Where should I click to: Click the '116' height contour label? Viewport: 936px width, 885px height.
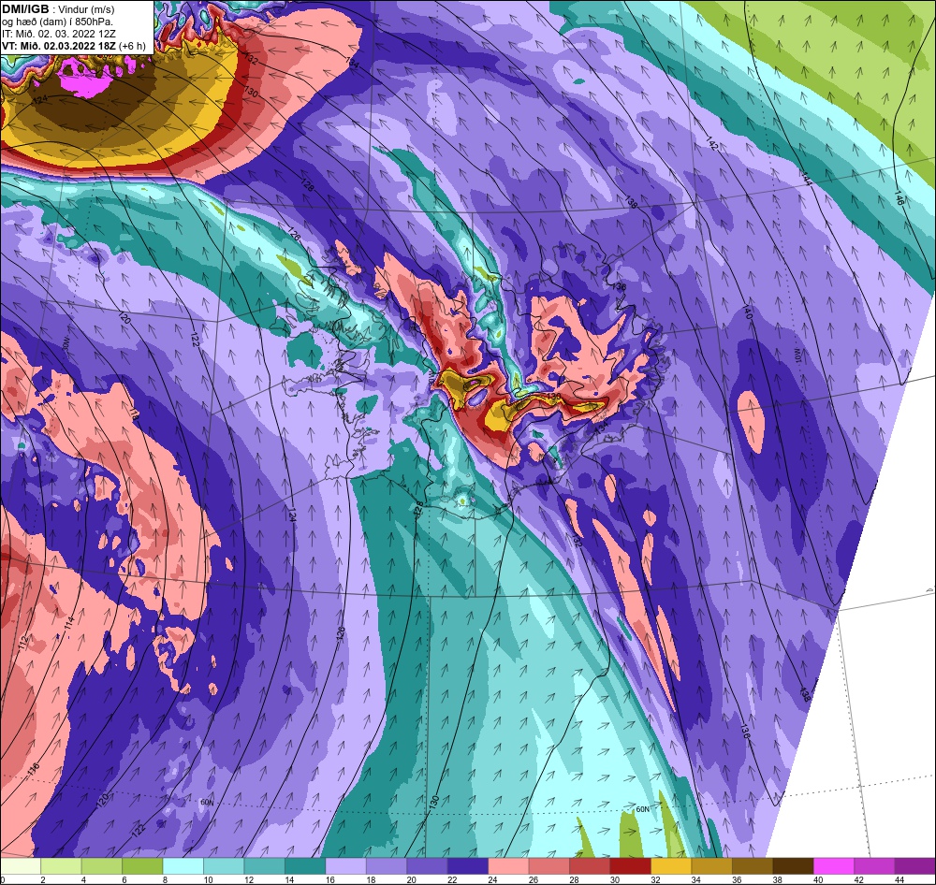34,769
